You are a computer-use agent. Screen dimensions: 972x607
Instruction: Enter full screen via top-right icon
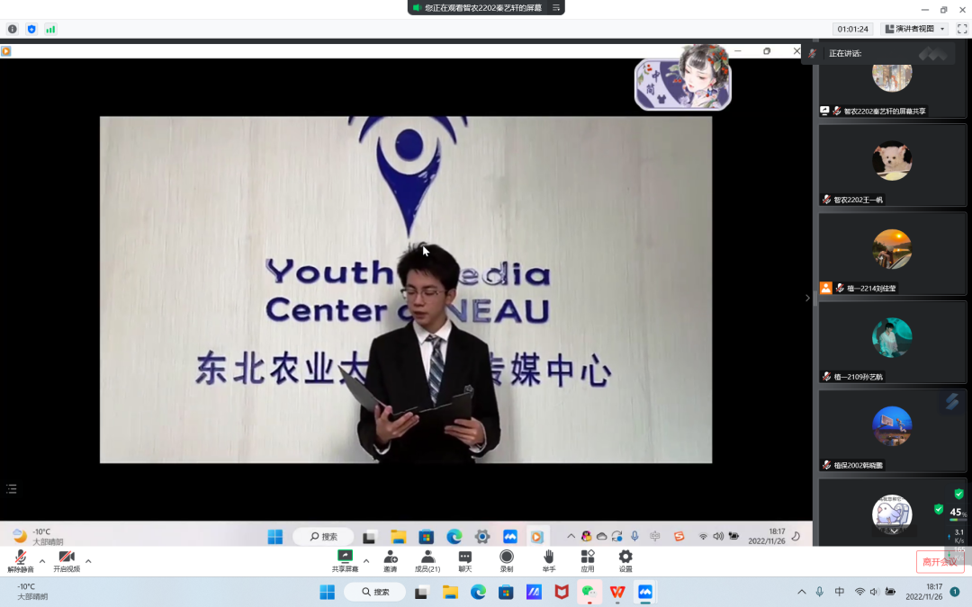coord(962,29)
